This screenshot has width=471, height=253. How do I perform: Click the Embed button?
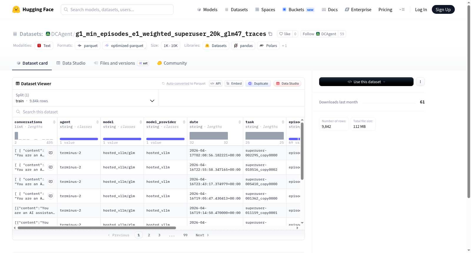click(x=234, y=83)
